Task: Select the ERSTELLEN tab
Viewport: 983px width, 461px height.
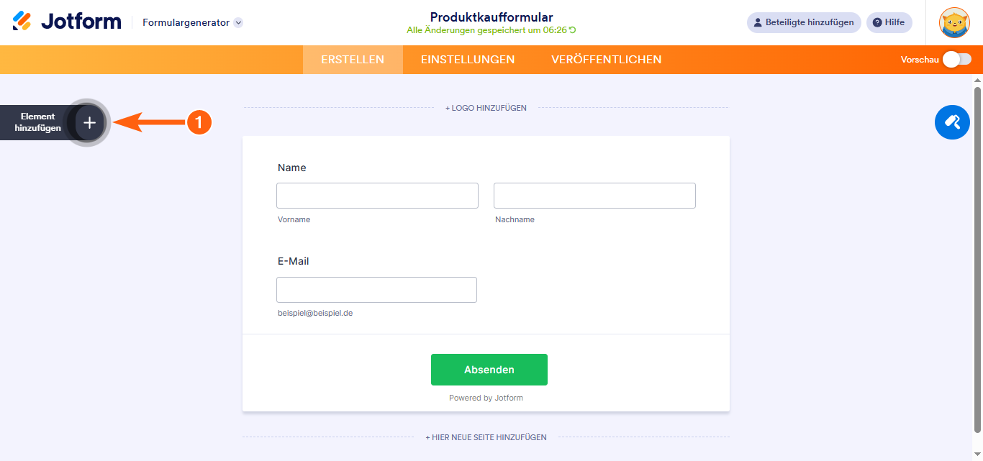Action: (x=353, y=60)
